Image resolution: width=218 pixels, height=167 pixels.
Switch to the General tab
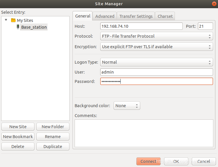(82, 16)
